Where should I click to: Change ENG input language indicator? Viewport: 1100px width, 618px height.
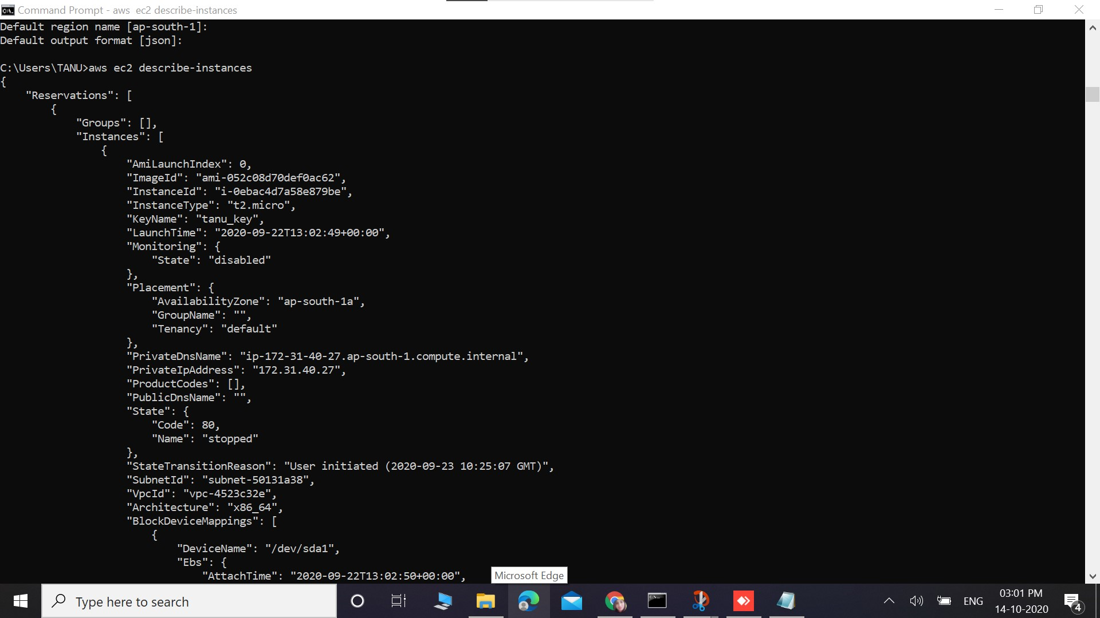click(973, 601)
